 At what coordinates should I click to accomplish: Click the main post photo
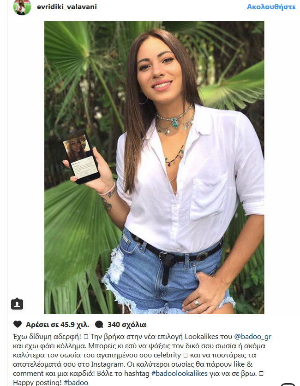click(154, 167)
